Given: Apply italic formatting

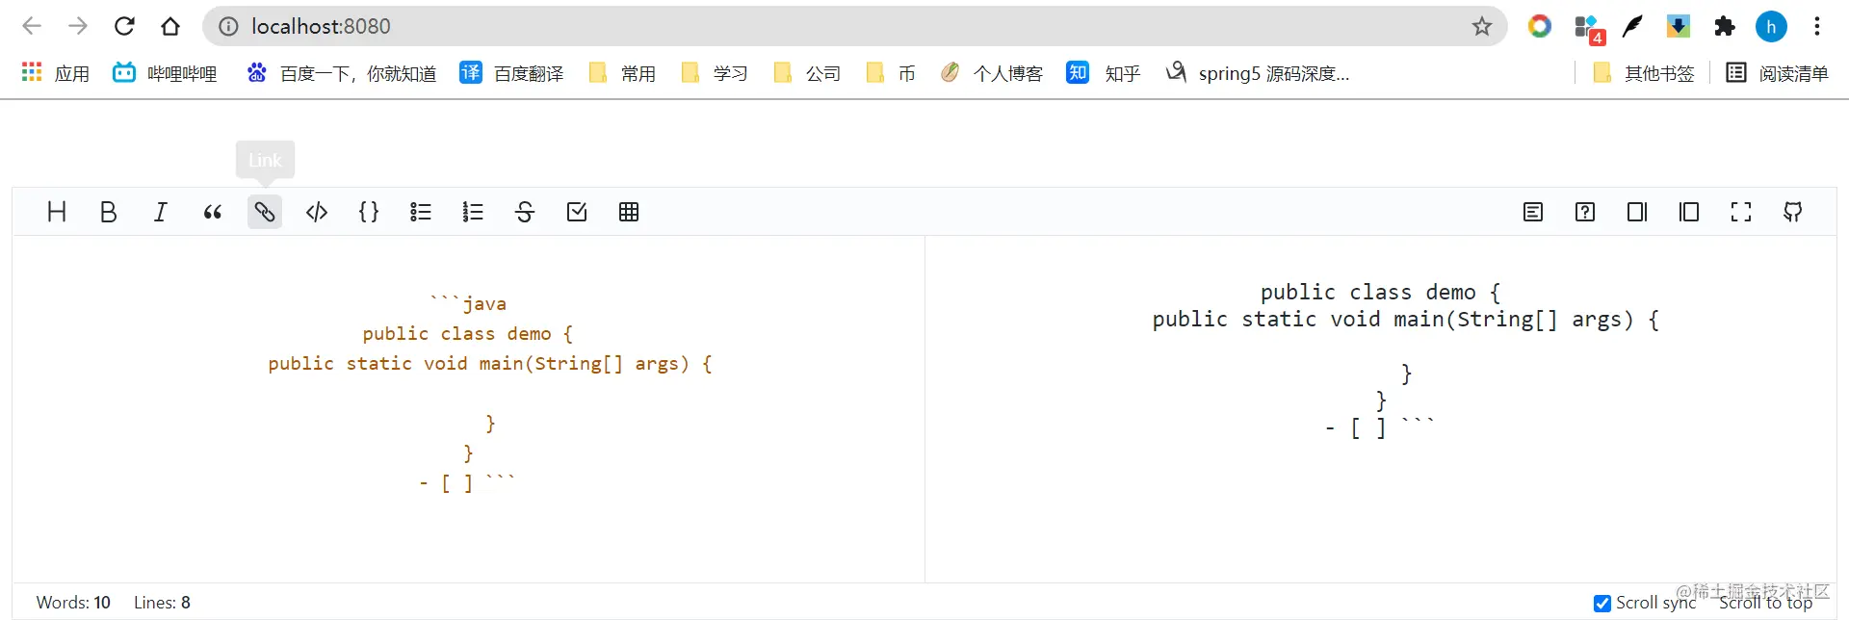Looking at the screenshot, I should (161, 212).
